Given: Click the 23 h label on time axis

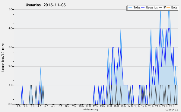Looking at the screenshot, I should (172, 106).
